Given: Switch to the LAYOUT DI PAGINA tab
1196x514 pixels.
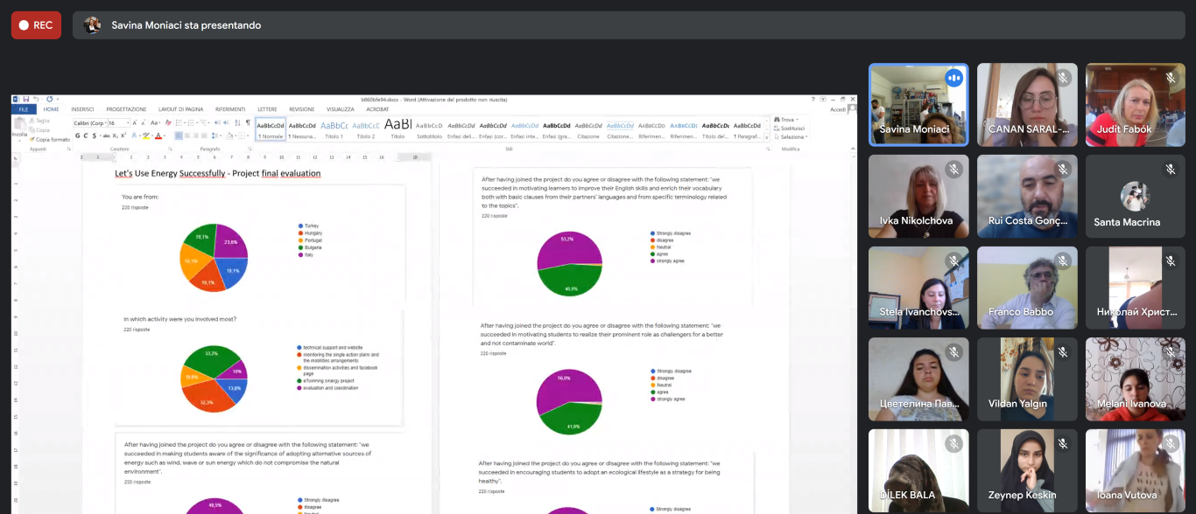Looking at the screenshot, I should click(180, 109).
